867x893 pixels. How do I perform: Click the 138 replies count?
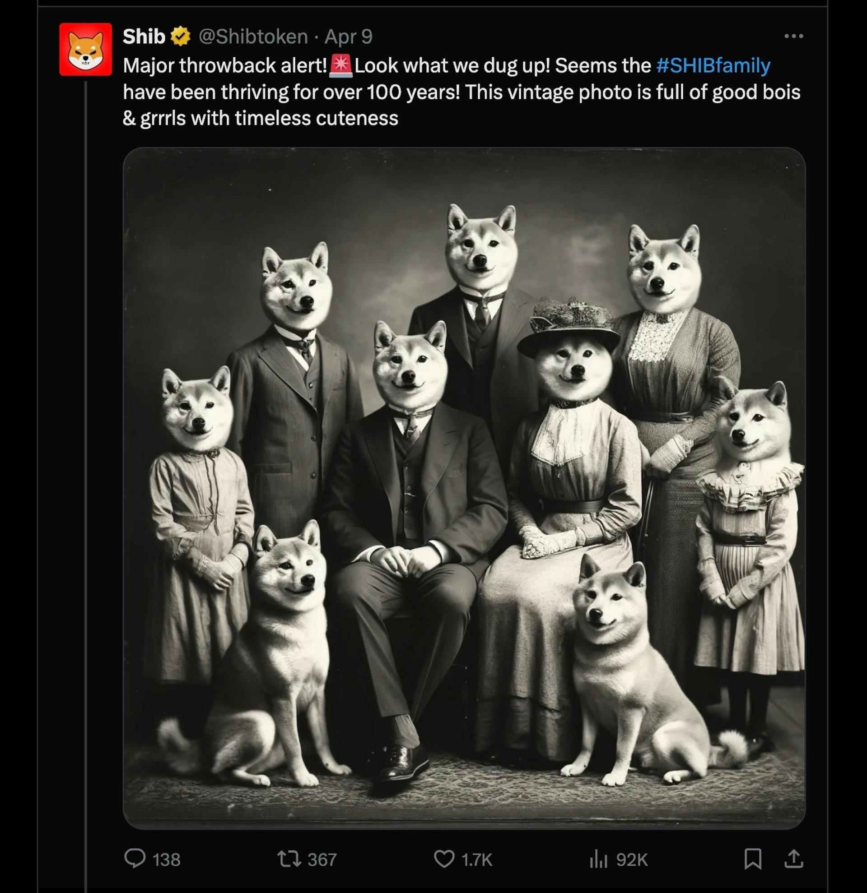tap(166, 860)
